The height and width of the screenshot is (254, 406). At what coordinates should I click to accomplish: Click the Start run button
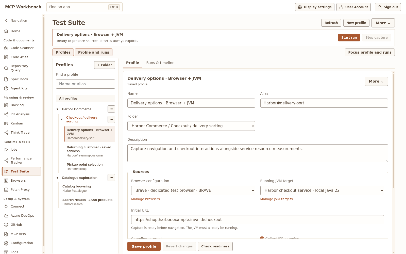click(x=349, y=38)
